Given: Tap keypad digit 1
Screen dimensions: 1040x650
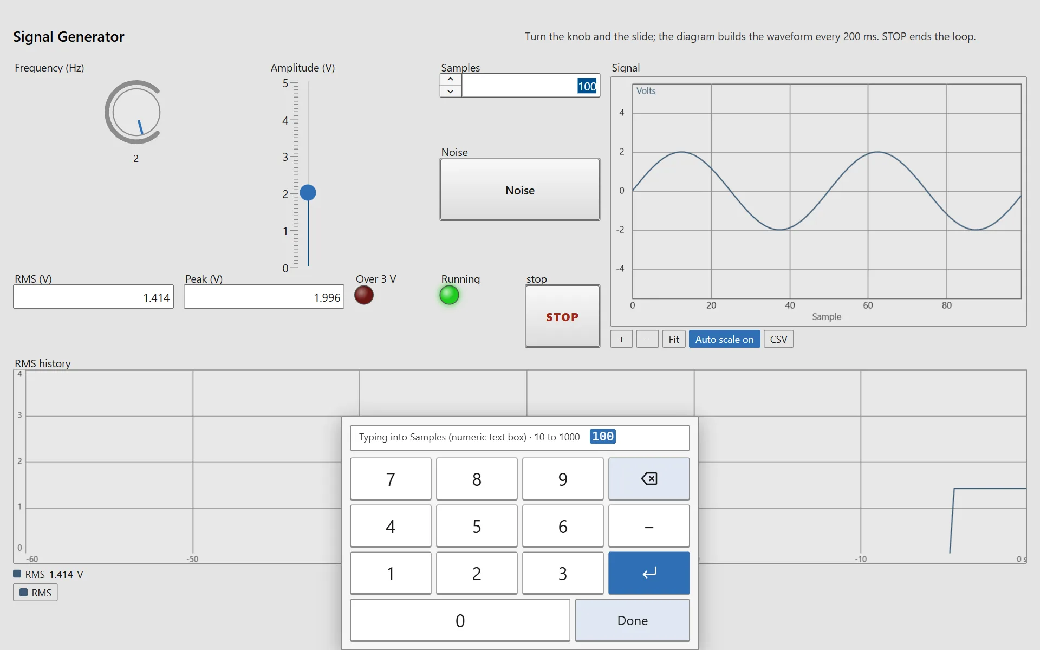Looking at the screenshot, I should [391, 573].
